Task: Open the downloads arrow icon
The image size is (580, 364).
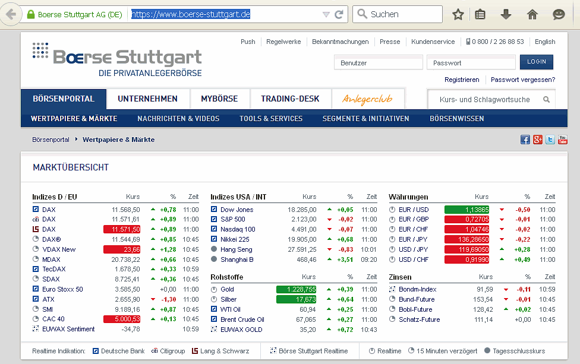Action: click(506, 14)
